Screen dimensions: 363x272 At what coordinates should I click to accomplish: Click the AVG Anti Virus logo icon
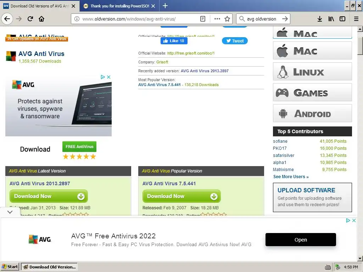(x=11, y=56)
